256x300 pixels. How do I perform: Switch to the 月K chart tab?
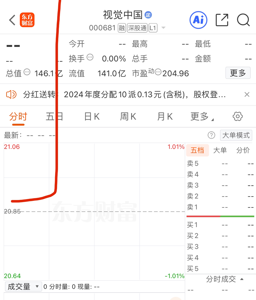point(165,117)
